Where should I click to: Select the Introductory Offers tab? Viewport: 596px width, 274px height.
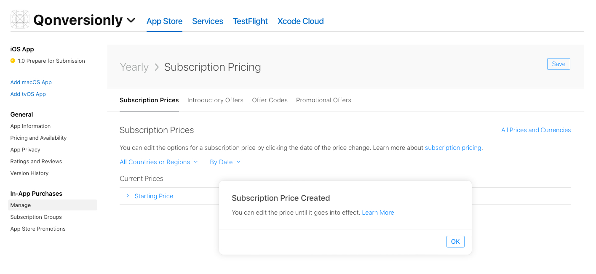[215, 100]
